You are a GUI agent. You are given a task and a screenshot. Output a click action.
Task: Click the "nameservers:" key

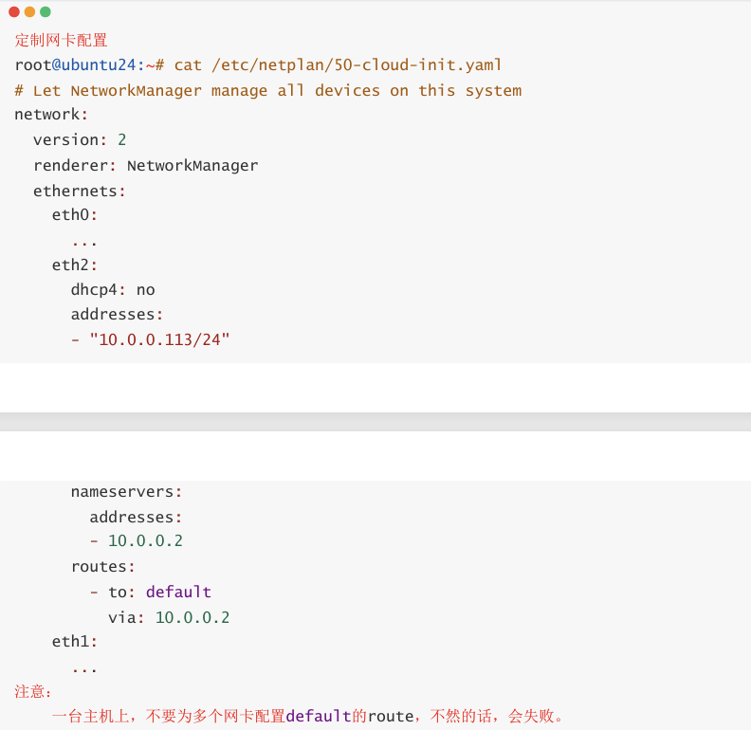(126, 492)
